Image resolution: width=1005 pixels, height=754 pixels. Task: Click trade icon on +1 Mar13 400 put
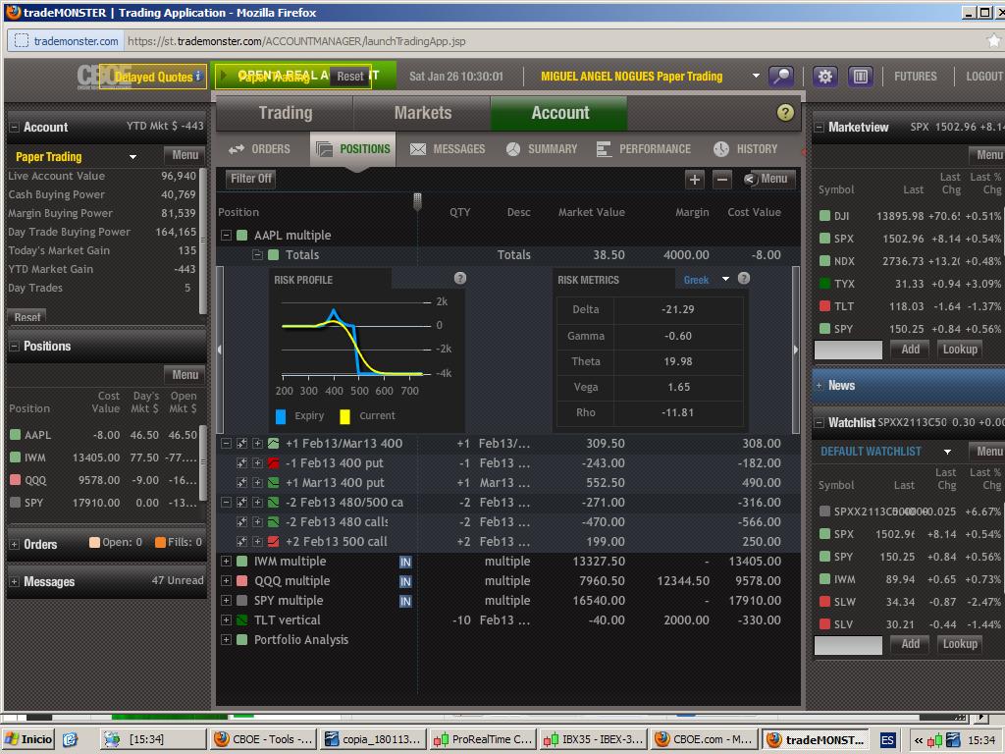point(241,482)
